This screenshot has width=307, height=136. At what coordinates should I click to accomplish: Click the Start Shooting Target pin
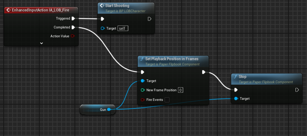coord(103,28)
